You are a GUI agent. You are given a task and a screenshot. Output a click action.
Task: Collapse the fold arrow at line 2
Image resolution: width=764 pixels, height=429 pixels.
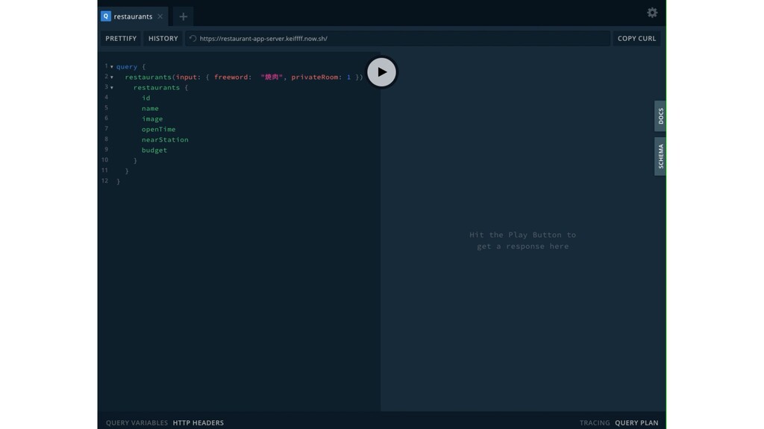tap(112, 77)
